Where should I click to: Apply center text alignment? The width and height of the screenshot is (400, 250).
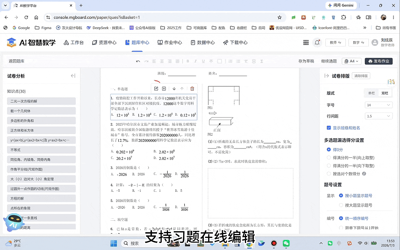pos(162,61)
